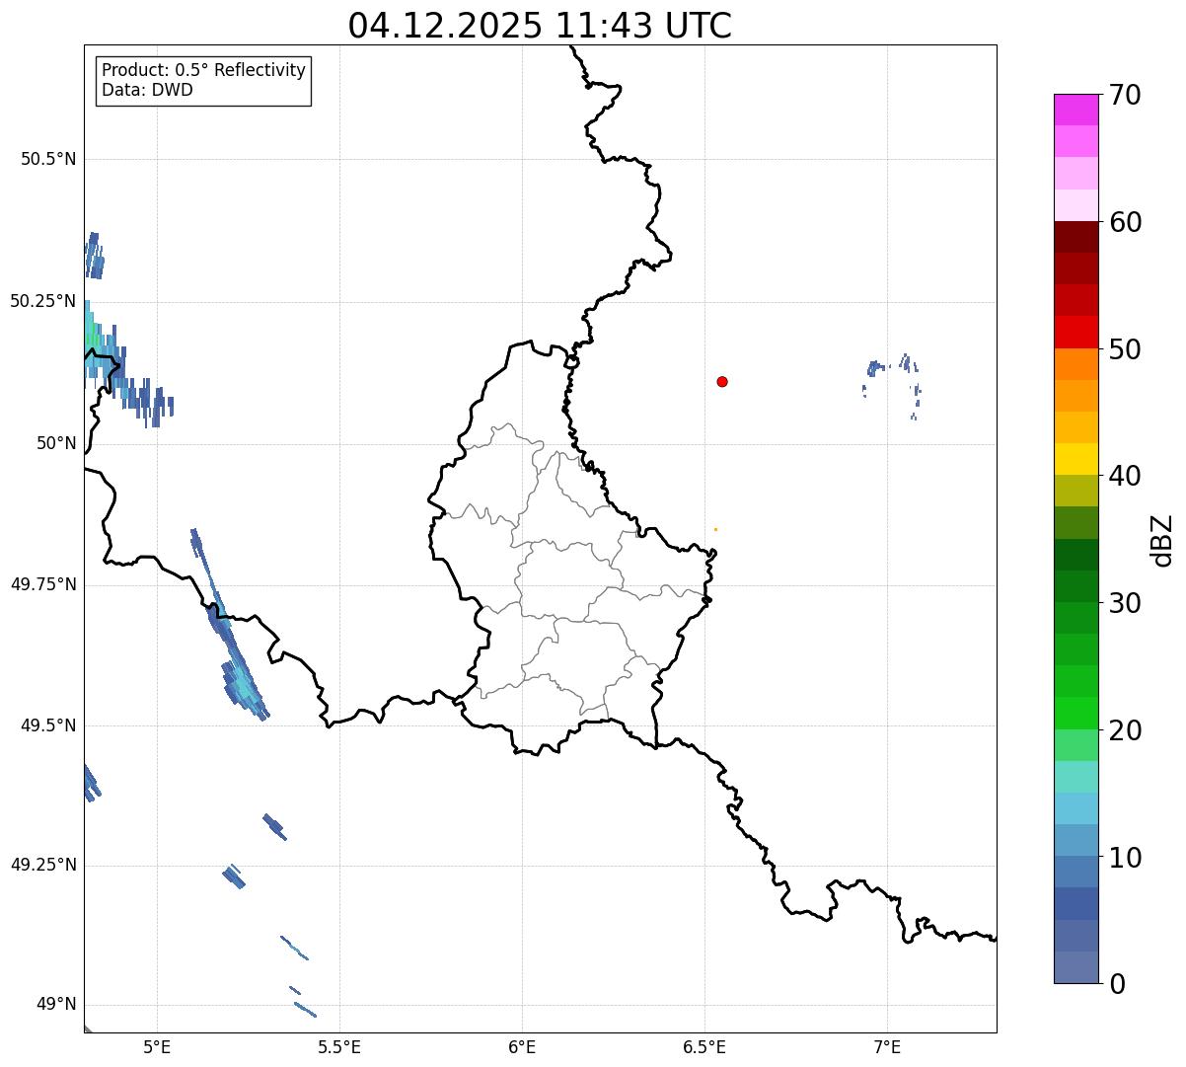Image resolution: width=1186 pixels, height=1067 pixels.
Task: Click the small orange echo pixel below the red dot
Action: tap(715, 529)
